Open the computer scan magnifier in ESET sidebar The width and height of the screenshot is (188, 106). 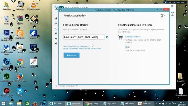click(56, 24)
